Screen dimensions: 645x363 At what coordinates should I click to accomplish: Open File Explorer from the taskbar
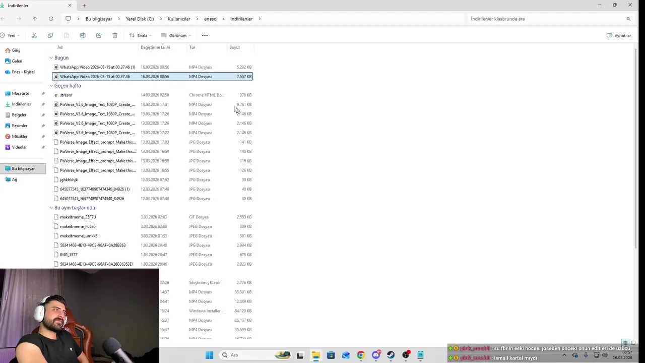pyautogui.click(x=315, y=355)
